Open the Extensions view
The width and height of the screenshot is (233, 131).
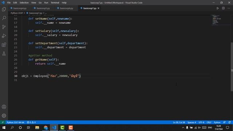(4, 45)
